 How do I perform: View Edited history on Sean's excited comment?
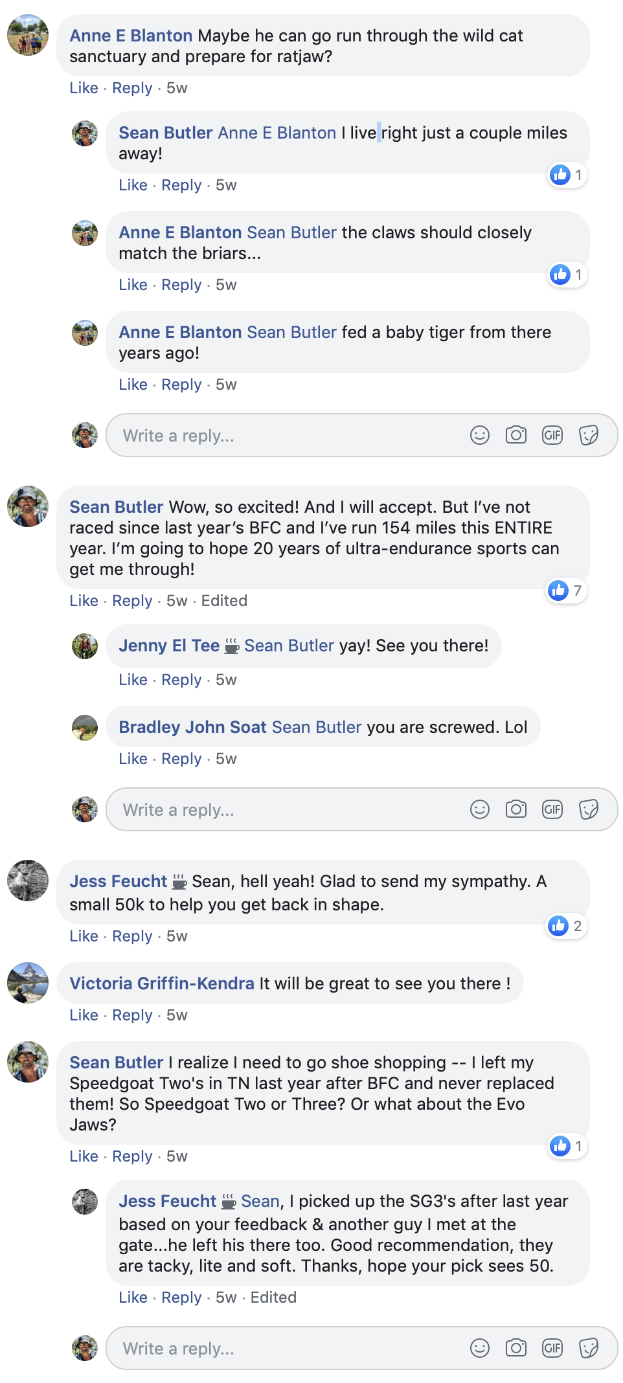(224, 601)
